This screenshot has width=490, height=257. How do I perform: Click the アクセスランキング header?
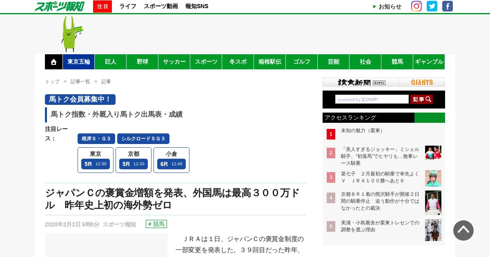pyautogui.click(x=384, y=117)
